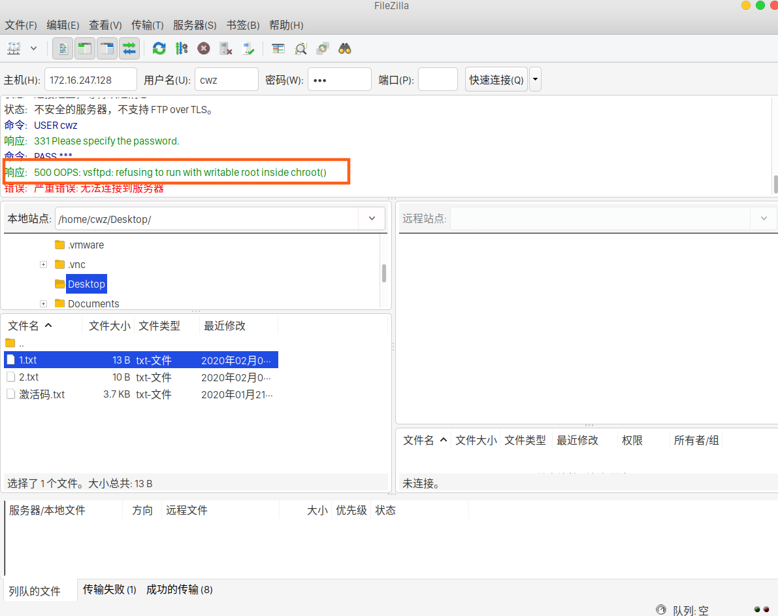
Task: Toggle local directory tree display
Action: [x=85, y=48]
